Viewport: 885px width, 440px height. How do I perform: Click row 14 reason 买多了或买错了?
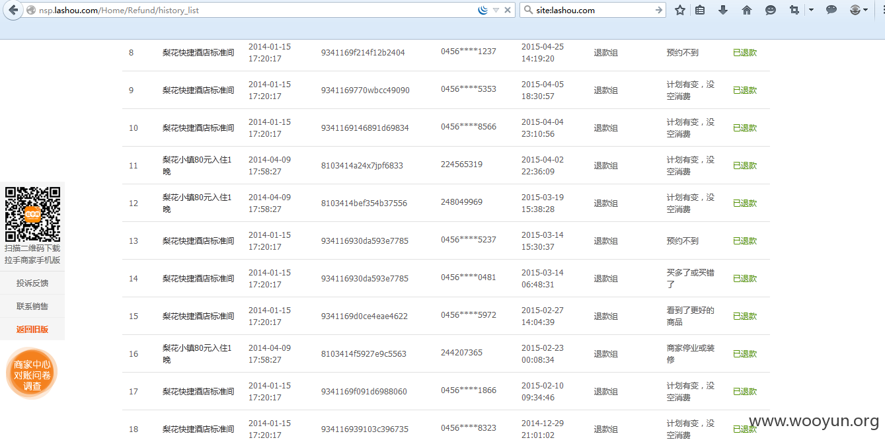point(691,278)
